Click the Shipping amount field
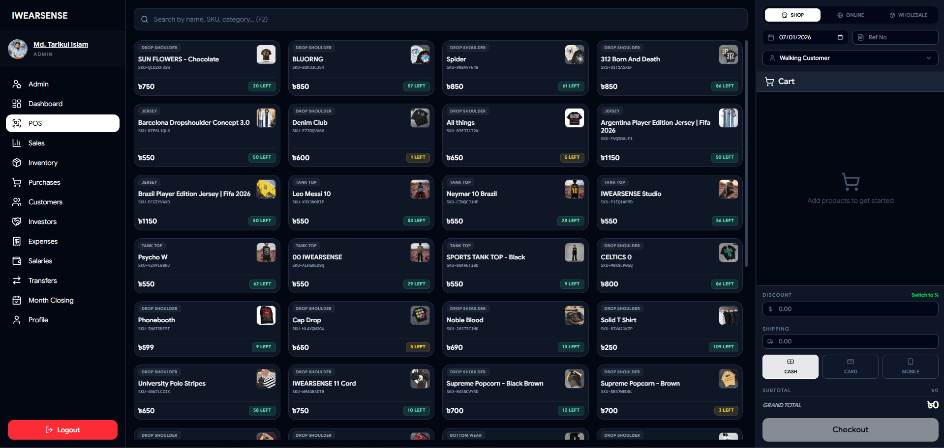 click(x=851, y=341)
